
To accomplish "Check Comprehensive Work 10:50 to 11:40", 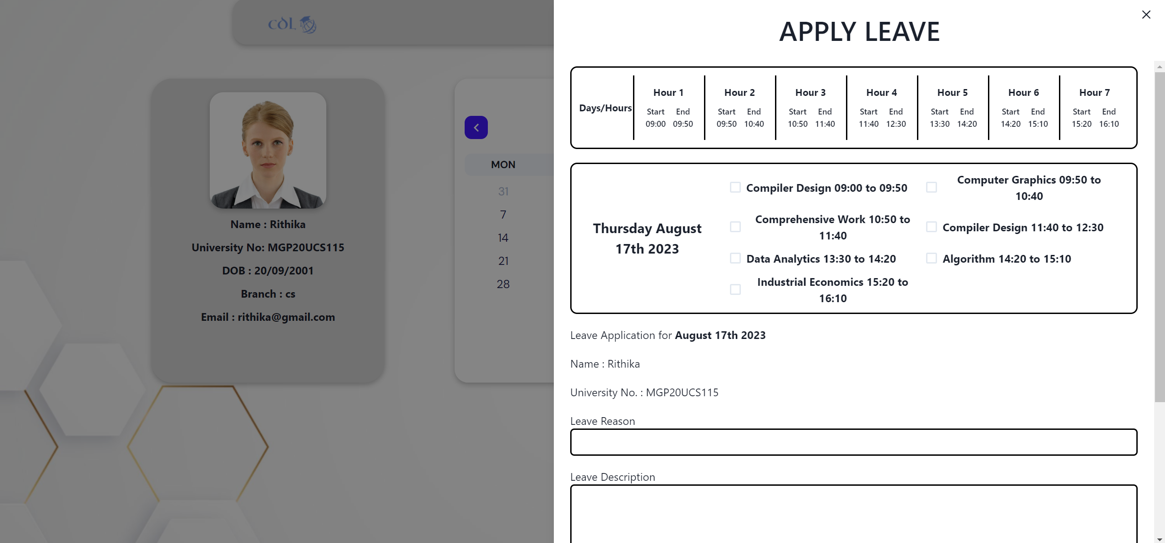I will 735,227.
